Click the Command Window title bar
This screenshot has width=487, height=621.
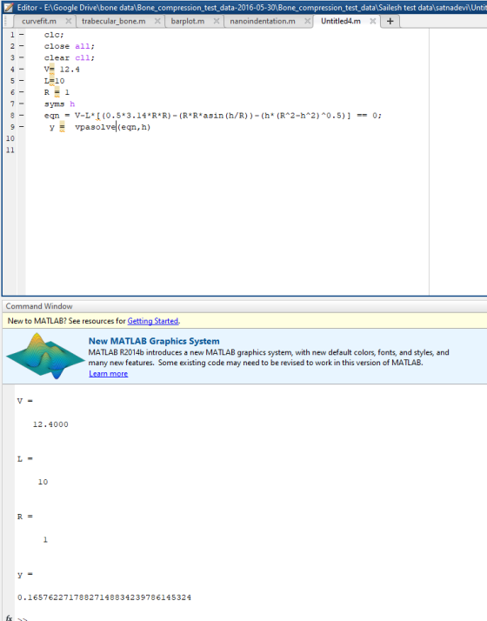click(244, 306)
